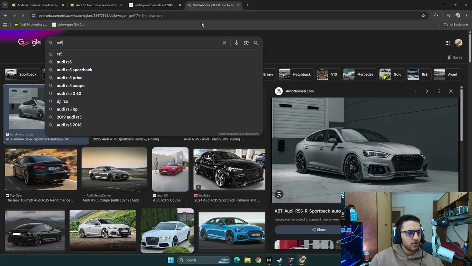Choose the suggestion audi rs5 sportback
The height and width of the screenshot is (266, 472).
click(x=154, y=70)
